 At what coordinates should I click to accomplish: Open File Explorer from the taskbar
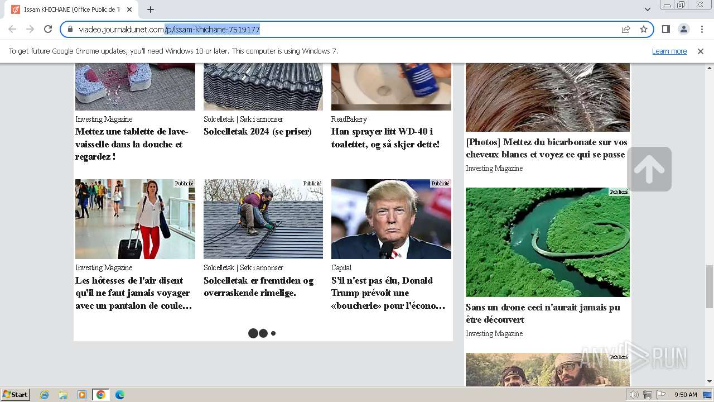(x=63, y=395)
